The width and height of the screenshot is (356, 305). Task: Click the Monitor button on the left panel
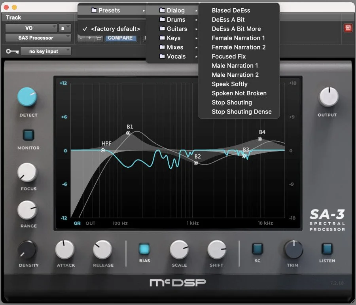pos(28,135)
